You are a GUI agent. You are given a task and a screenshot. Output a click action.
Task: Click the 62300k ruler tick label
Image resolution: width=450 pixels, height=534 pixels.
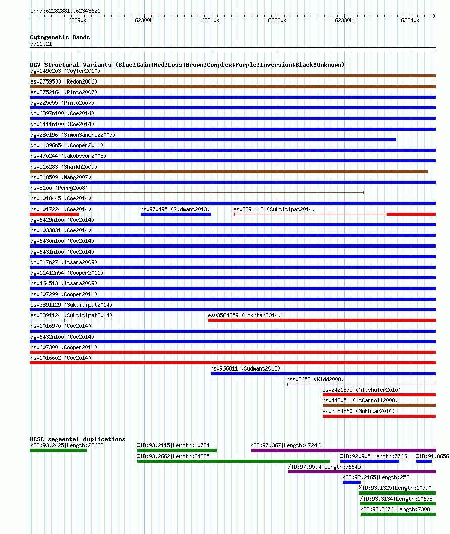click(144, 20)
